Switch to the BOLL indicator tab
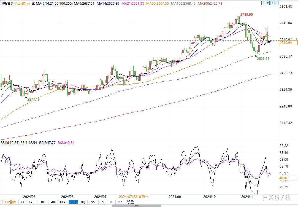 click(x=43, y=202)
